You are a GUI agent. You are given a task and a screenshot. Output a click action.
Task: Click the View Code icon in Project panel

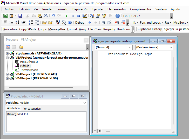[x=8, y=47]
